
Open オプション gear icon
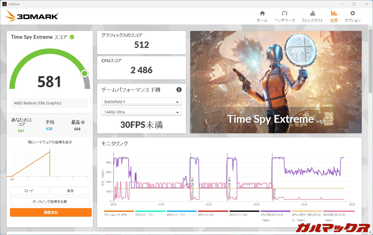353,13
